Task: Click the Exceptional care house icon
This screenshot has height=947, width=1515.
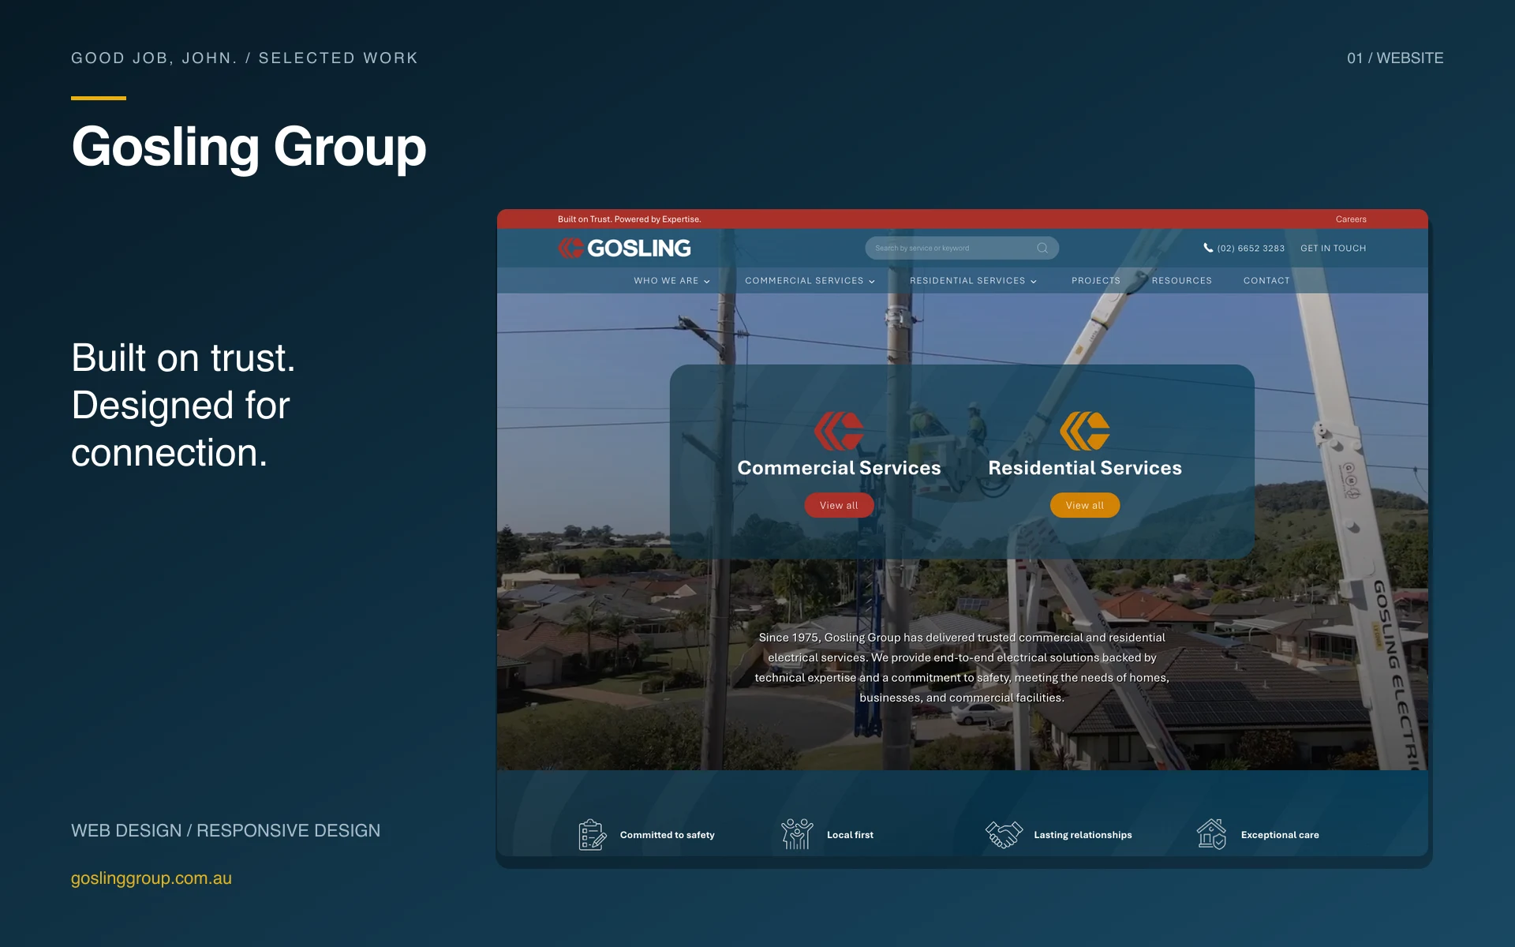Action: coord(1211,834)
